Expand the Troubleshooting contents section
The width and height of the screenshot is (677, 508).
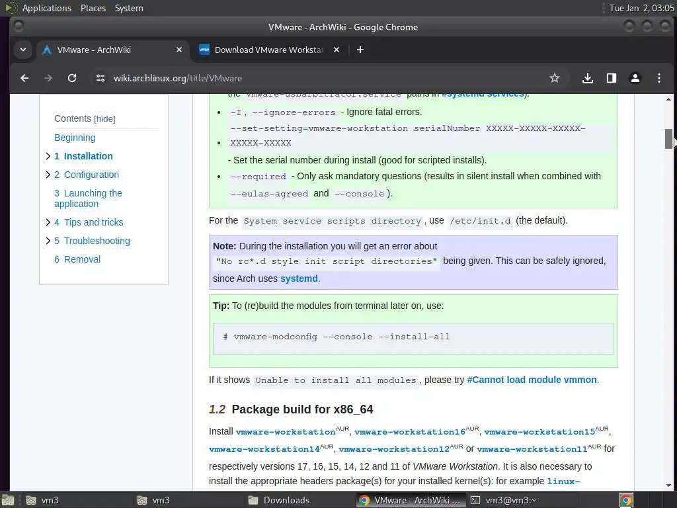pos(48,241)
